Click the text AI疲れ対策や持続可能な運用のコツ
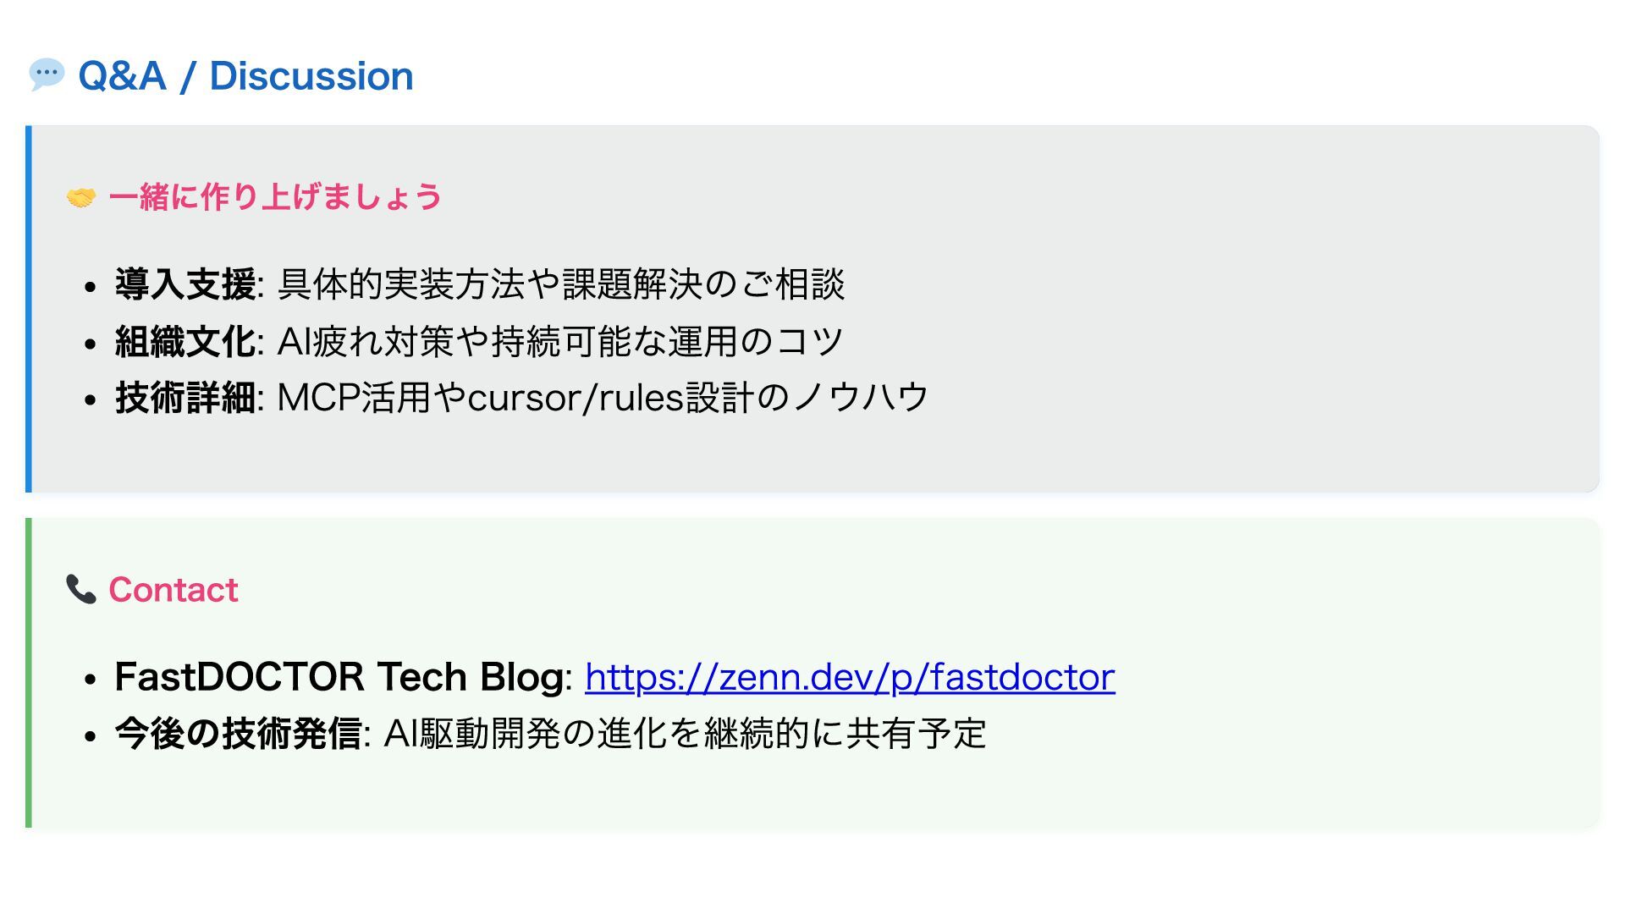The width and height of the screenshot is (1625, 914). click(x=560, y=341)
